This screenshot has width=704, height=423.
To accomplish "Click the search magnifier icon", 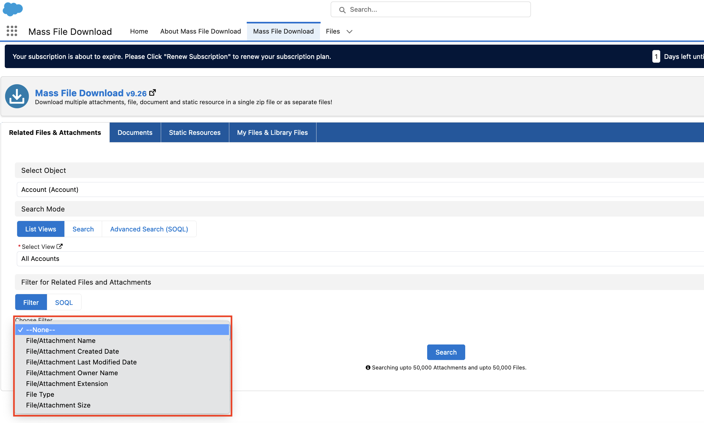I will [x=342, y=10].
